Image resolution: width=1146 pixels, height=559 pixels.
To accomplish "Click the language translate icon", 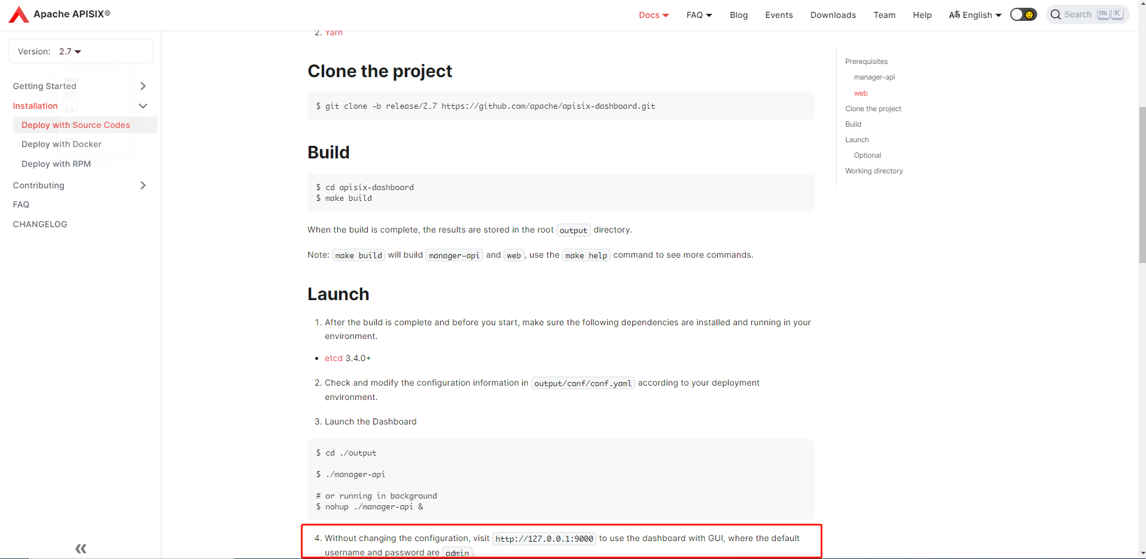I will click(954, 14).
